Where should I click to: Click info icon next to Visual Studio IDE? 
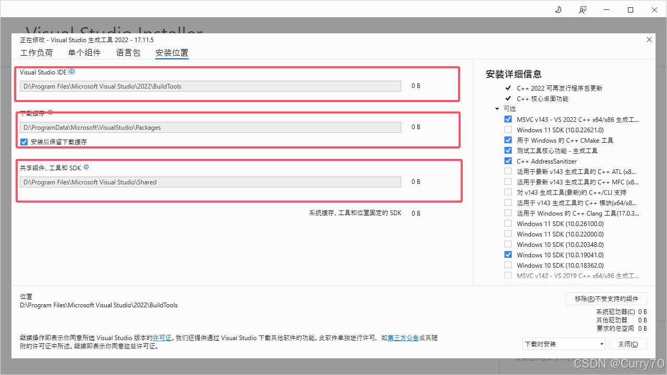[x=72, y=72]
